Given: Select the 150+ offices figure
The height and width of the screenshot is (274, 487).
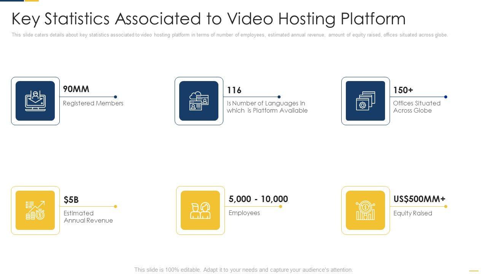Looking at the screenshot, I should tap(403, 90).
